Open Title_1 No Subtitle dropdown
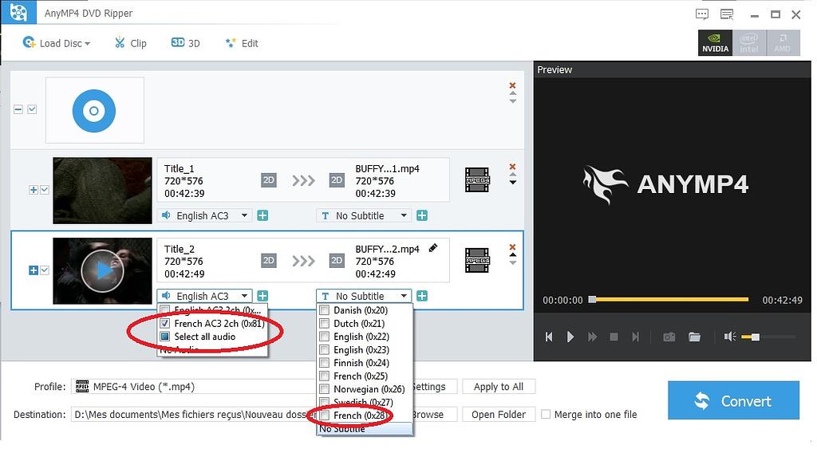Viewport: 817px width, 449px height. [x=364, y=215]
